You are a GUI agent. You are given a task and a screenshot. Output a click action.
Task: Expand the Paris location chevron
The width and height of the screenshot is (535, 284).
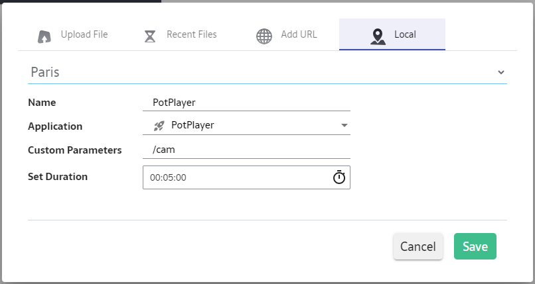(500, 72)
